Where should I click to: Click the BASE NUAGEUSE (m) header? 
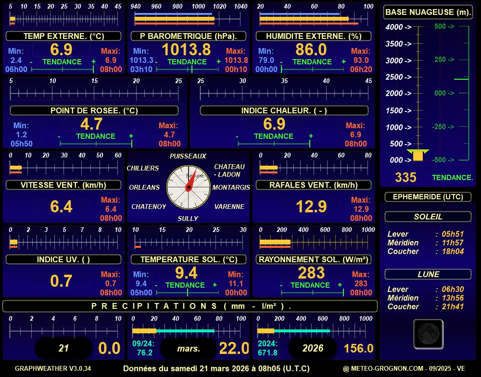[428, 12]
